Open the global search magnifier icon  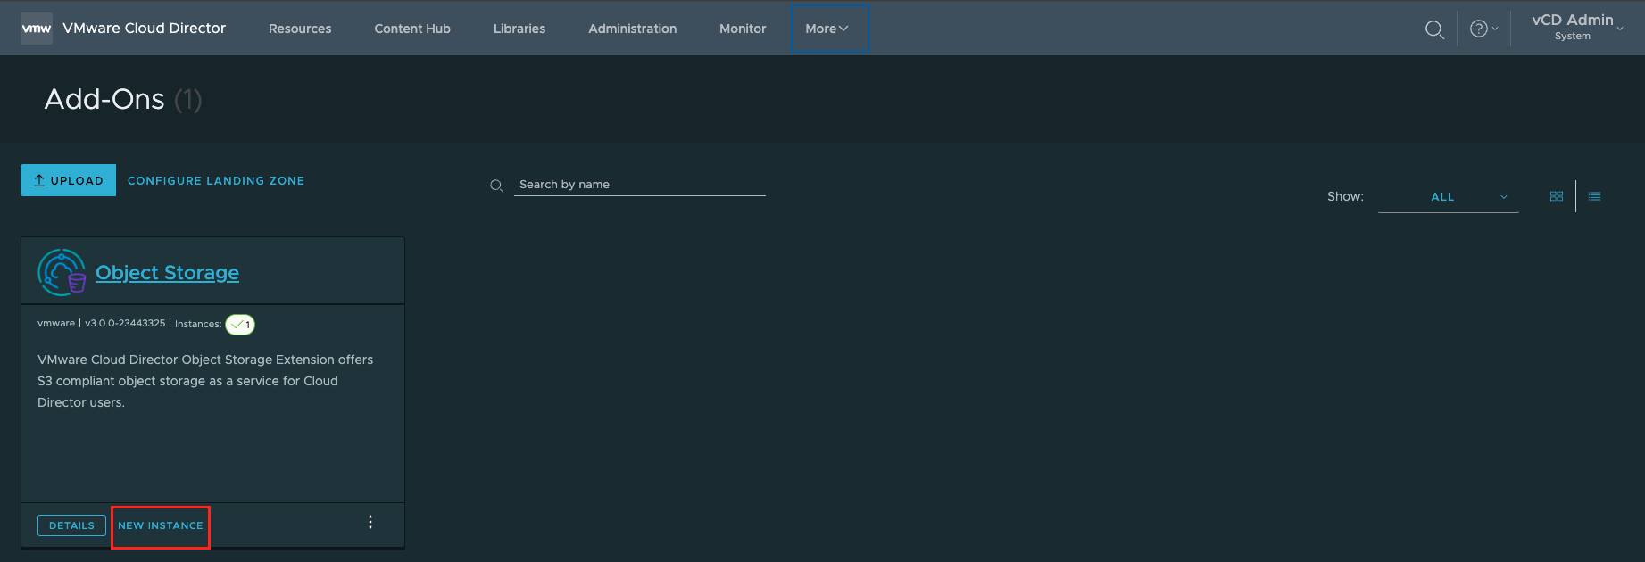1434,29
